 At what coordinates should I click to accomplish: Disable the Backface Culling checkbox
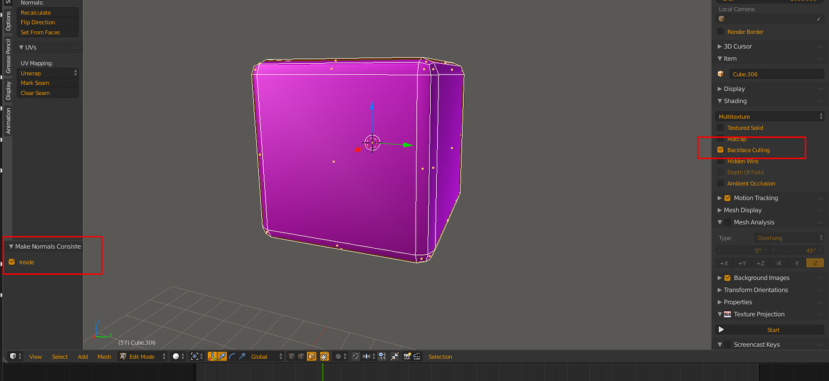pyautogui.click(x=719, y=150)
